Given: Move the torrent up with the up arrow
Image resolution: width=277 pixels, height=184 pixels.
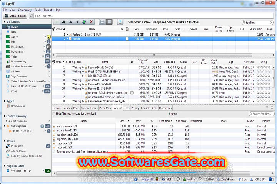Looking at the screenshot, I should [x=70, y=22].
